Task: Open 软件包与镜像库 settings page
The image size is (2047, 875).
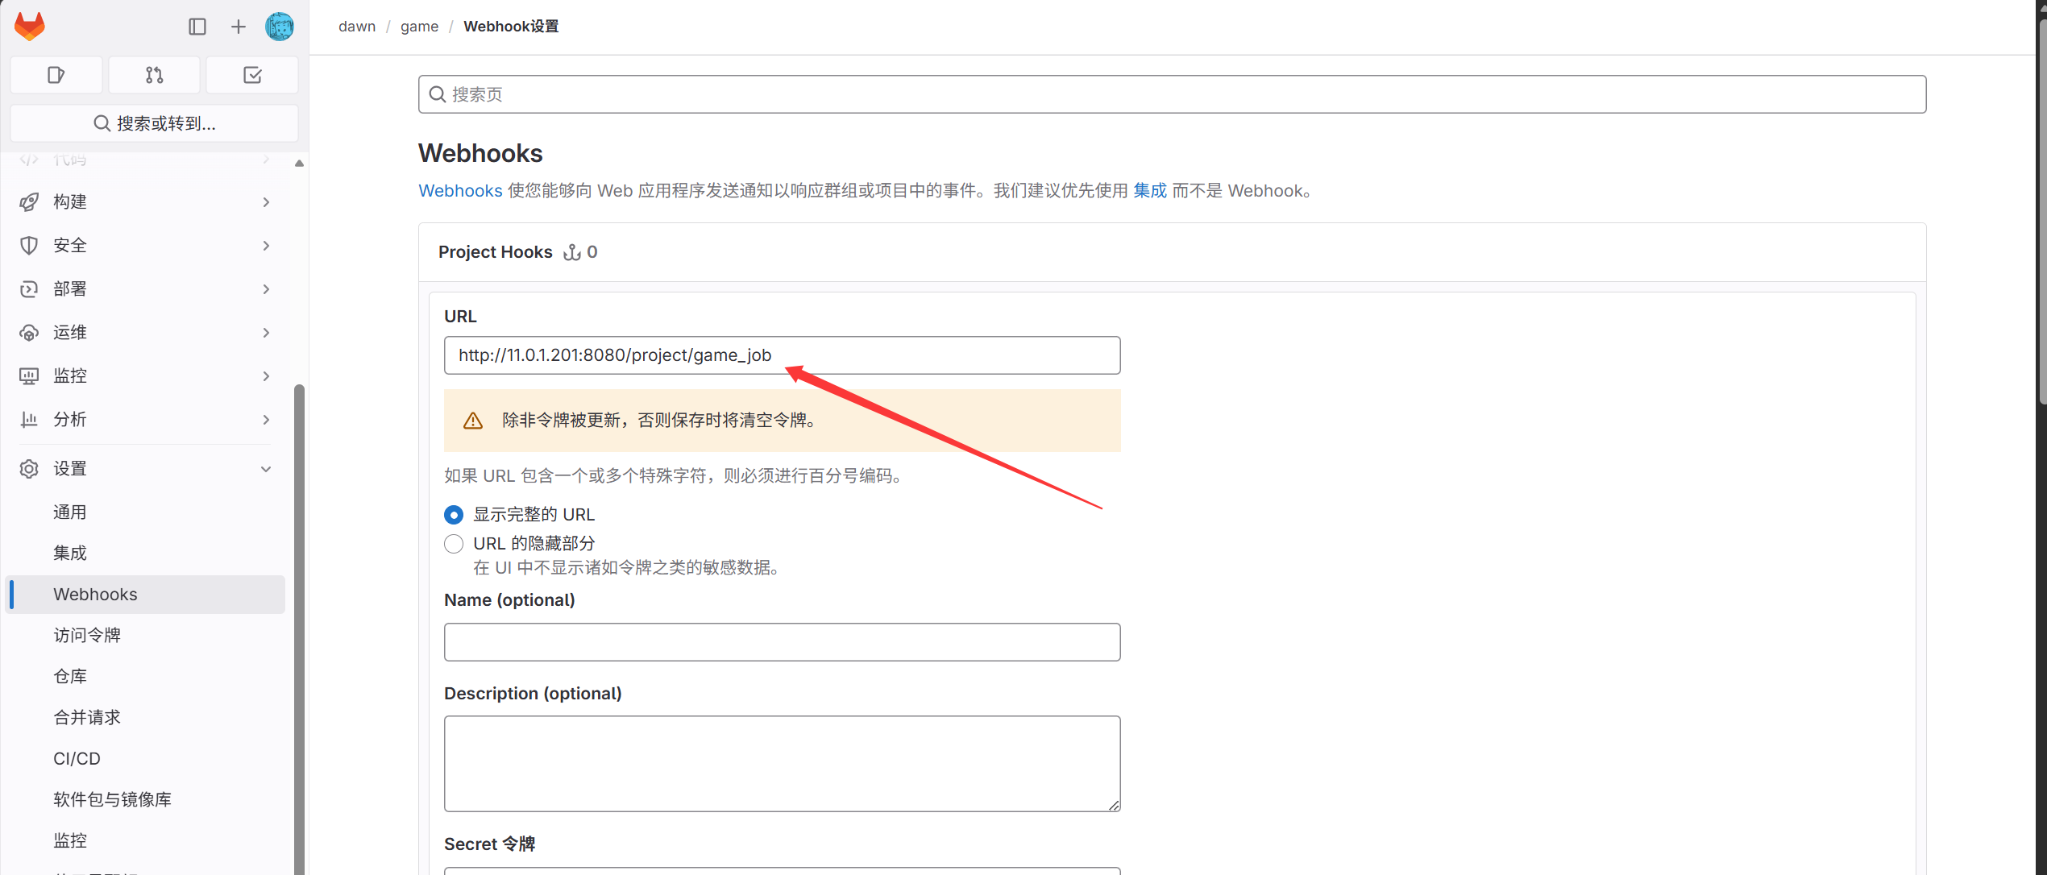Action: click(x=145, y=799)
